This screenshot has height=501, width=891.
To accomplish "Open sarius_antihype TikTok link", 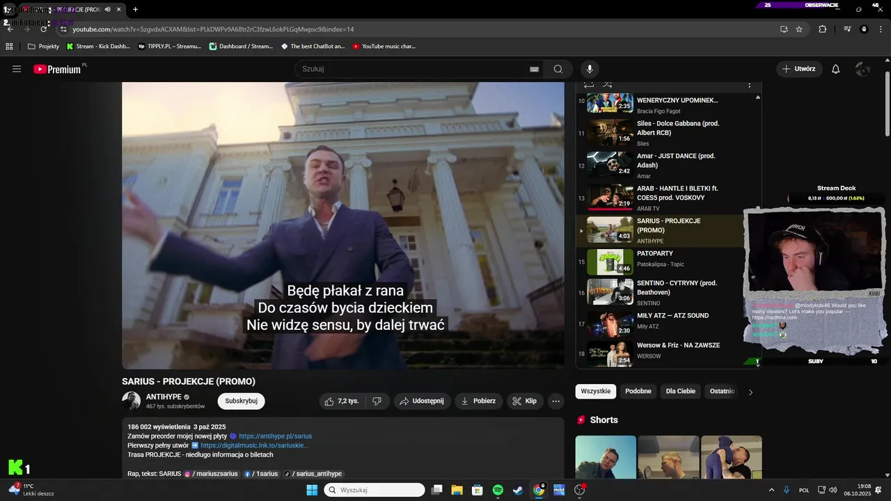I will (313, 474).
